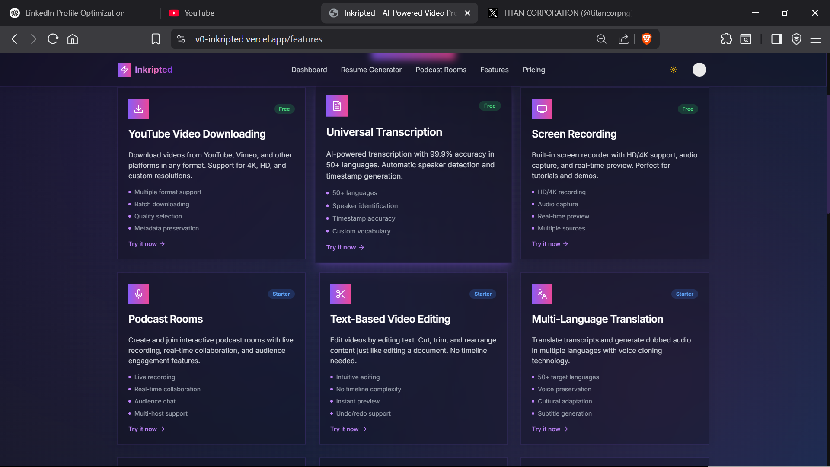Image resolution: width=830 pixels, height=467 pixels.
Task: Open Dashboard in the navigation bar
Action: point(309,70)
